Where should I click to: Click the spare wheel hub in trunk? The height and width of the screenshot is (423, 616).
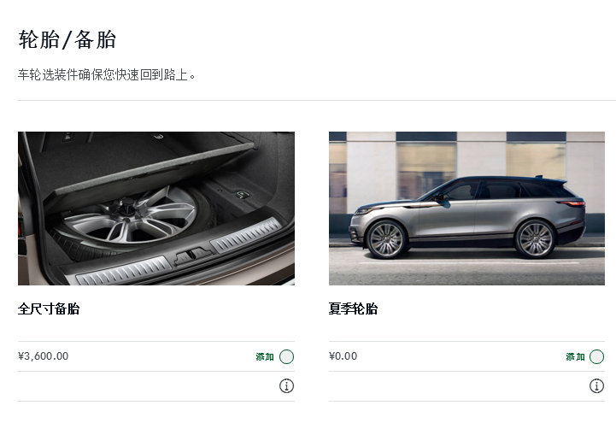[x=126, y=207]
